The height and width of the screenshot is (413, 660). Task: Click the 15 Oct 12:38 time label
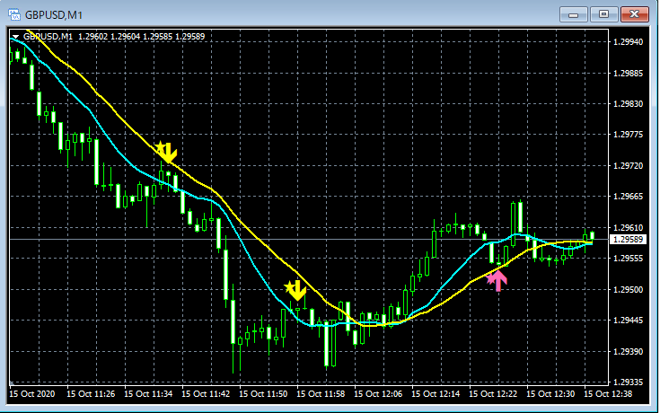[608, 394]
